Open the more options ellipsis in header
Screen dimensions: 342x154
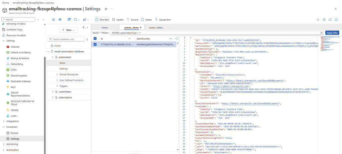click(x=112, y=9)
